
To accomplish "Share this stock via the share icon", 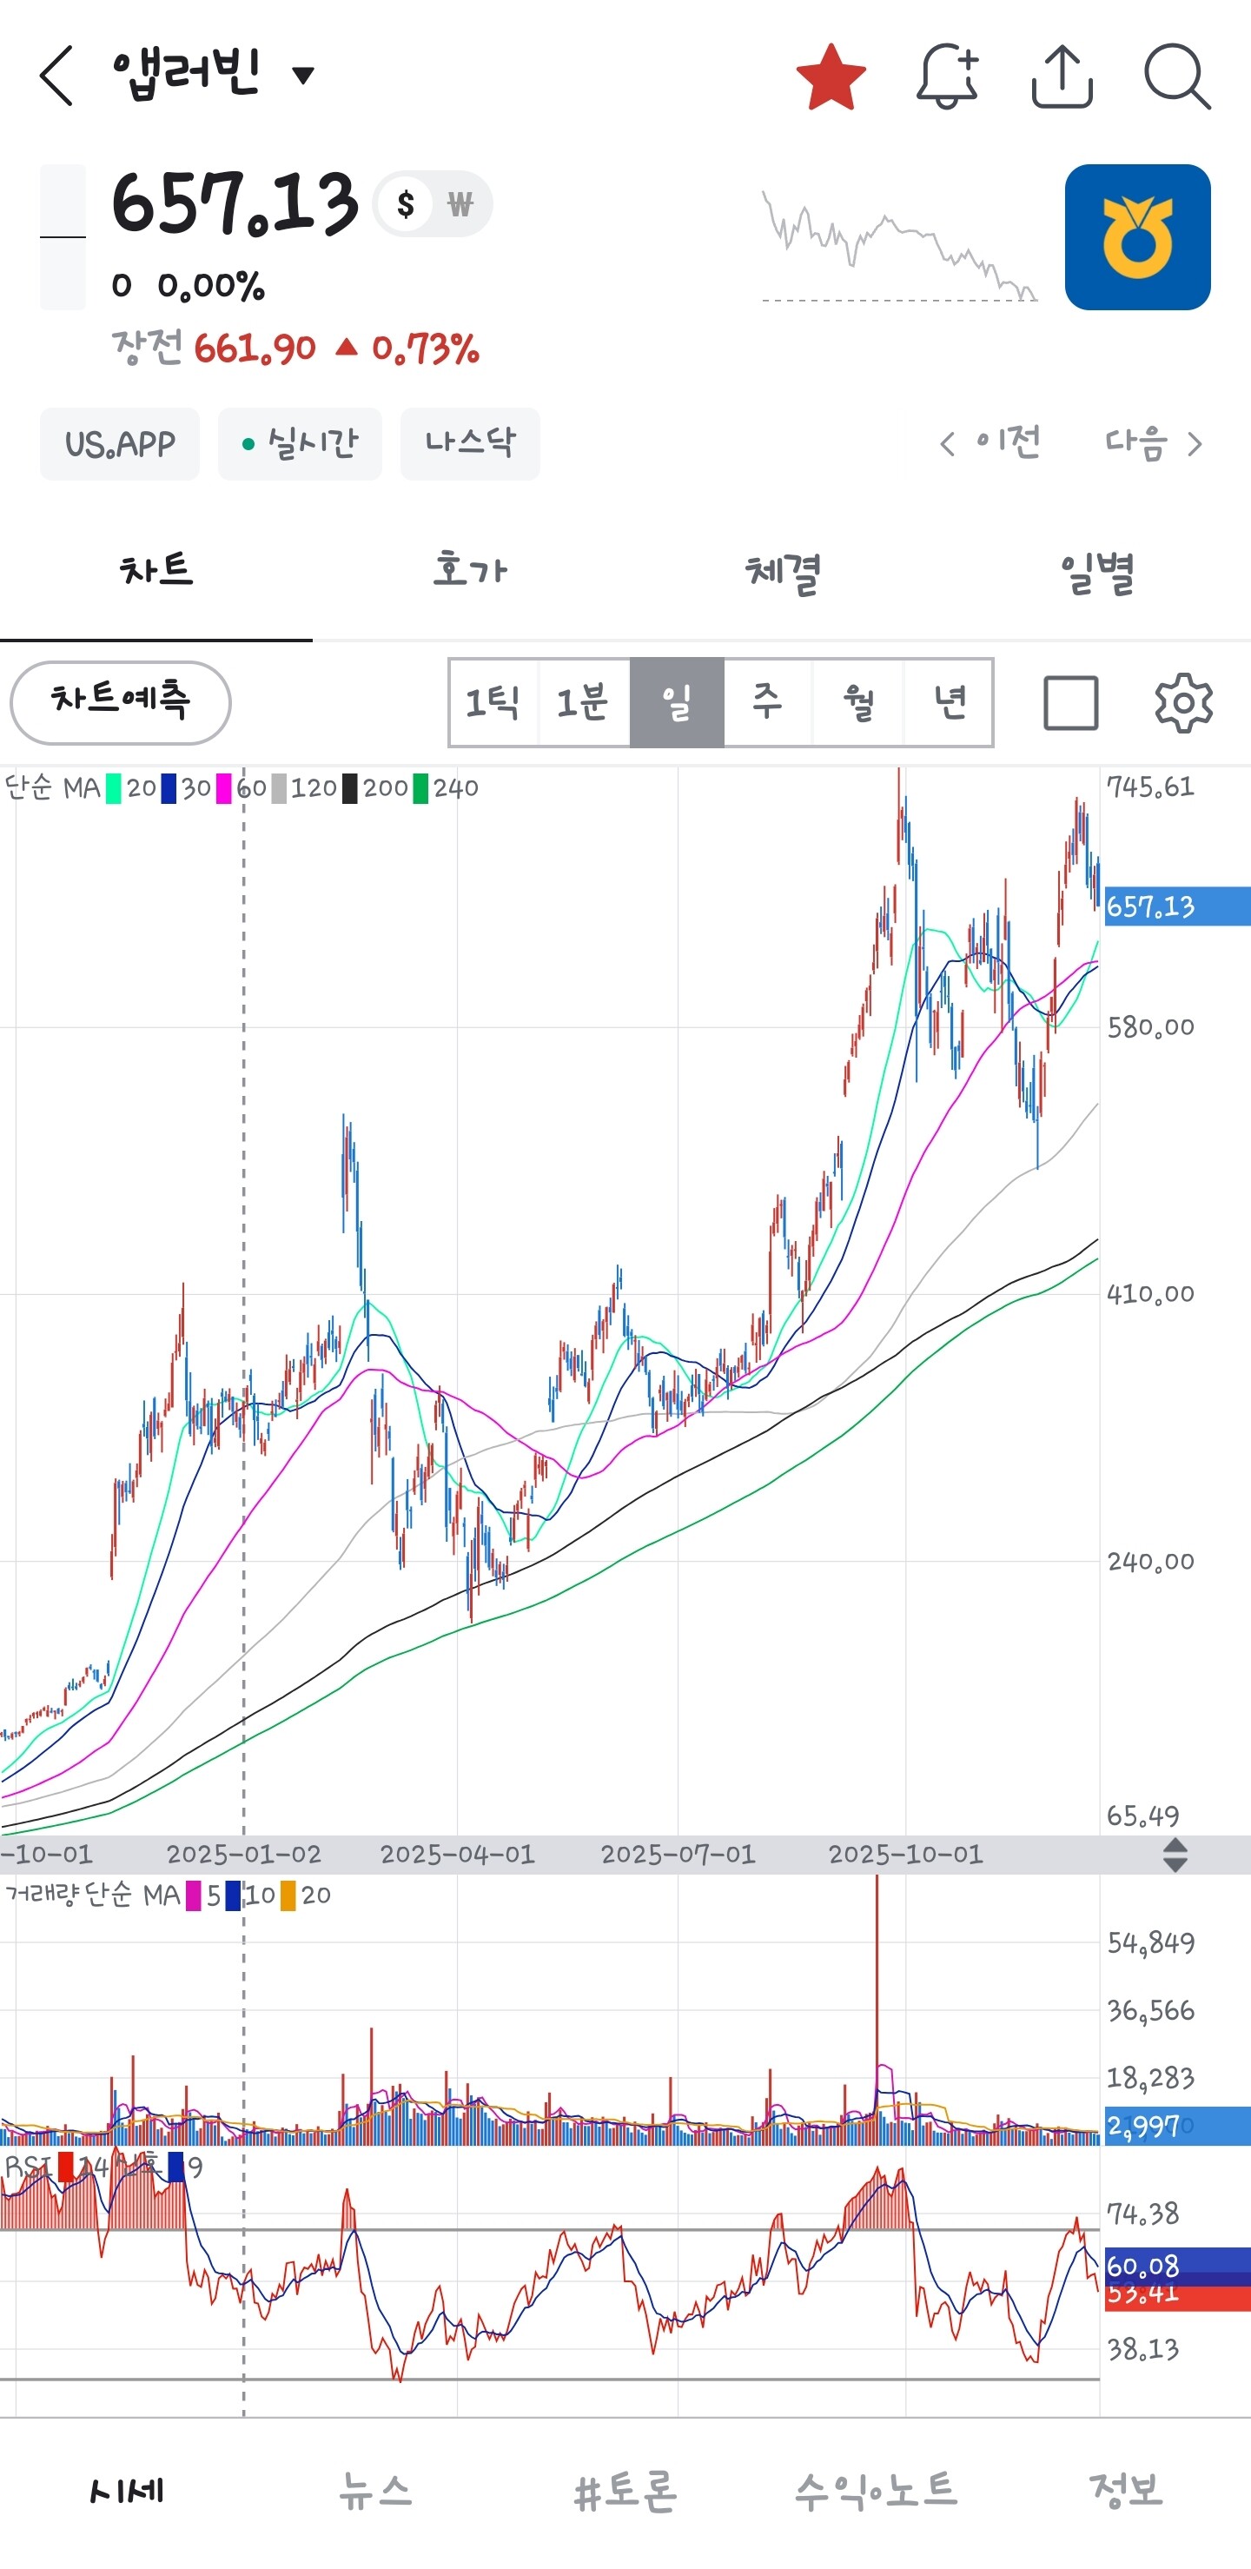I will point(1062,76).
